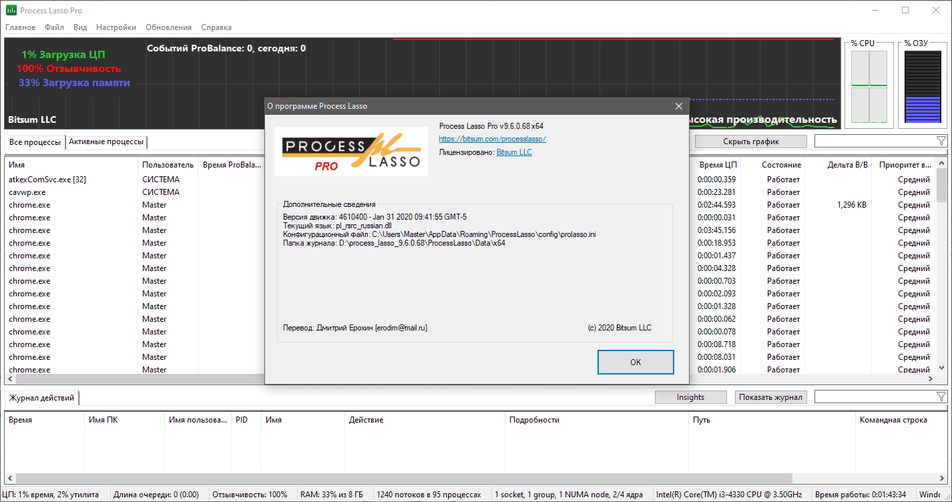
Task: Click the process list vertical scrollbar
Action: 942,265
